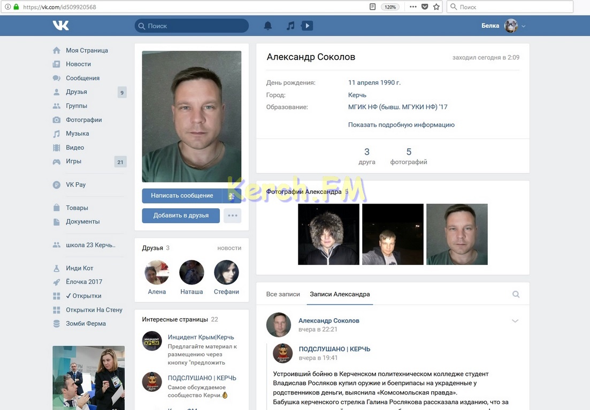Open browser page actions ellipsis menu

click(413, 7)
